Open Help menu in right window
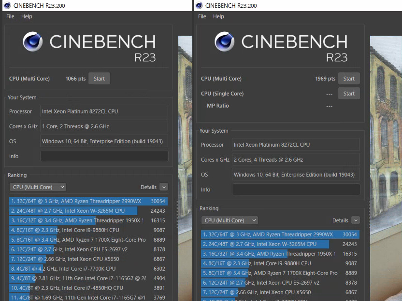The height and width of the screenshot is (301, 402). tap(218, 16)
